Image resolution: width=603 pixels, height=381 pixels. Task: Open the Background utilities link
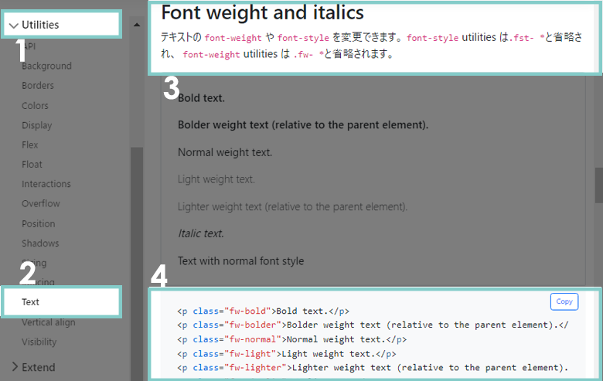(46, 66)
